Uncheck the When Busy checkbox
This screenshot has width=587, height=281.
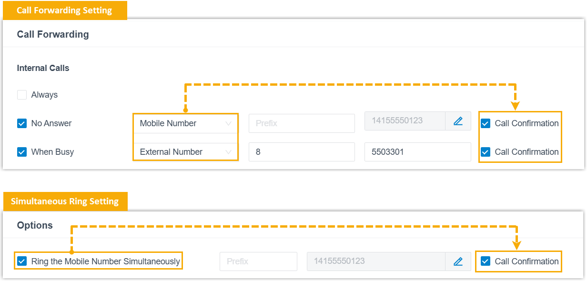(22, 152)
